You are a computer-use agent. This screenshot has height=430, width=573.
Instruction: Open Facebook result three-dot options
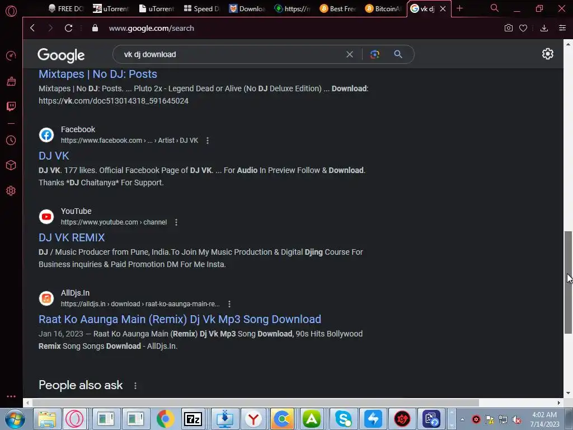[208, 141]
